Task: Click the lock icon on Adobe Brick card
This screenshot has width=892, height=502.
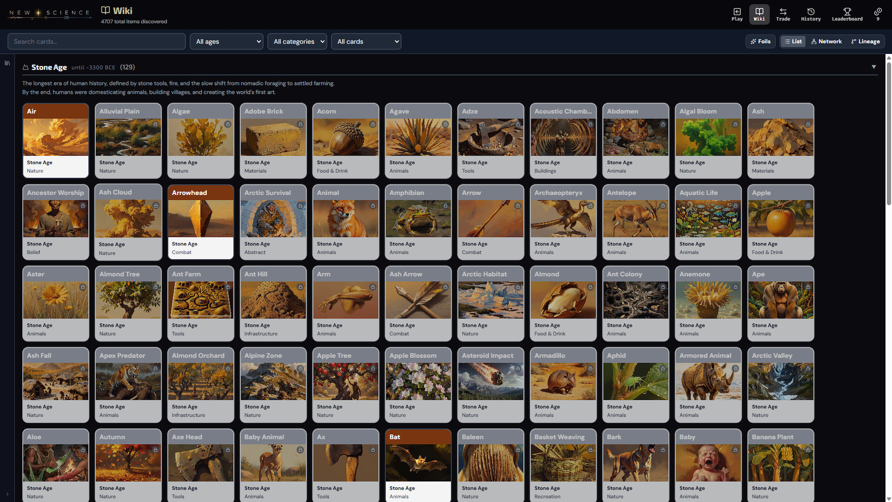Action: pos(301,125)
